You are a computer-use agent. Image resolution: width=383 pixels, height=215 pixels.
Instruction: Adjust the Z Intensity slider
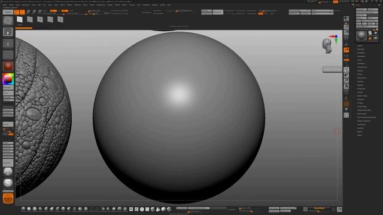pyautogui.click(x=77, y=14)
